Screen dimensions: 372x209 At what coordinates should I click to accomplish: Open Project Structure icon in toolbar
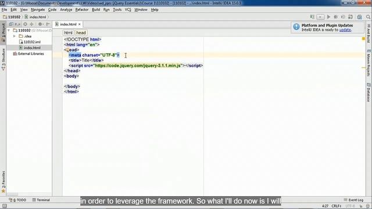pos(359,17)
